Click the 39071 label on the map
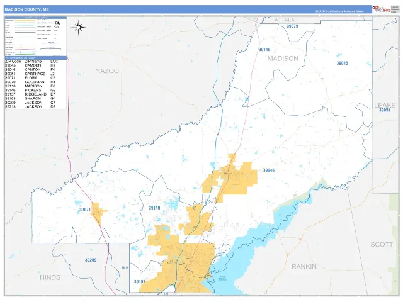The image size is (403, 302). (x=85, y=210)
